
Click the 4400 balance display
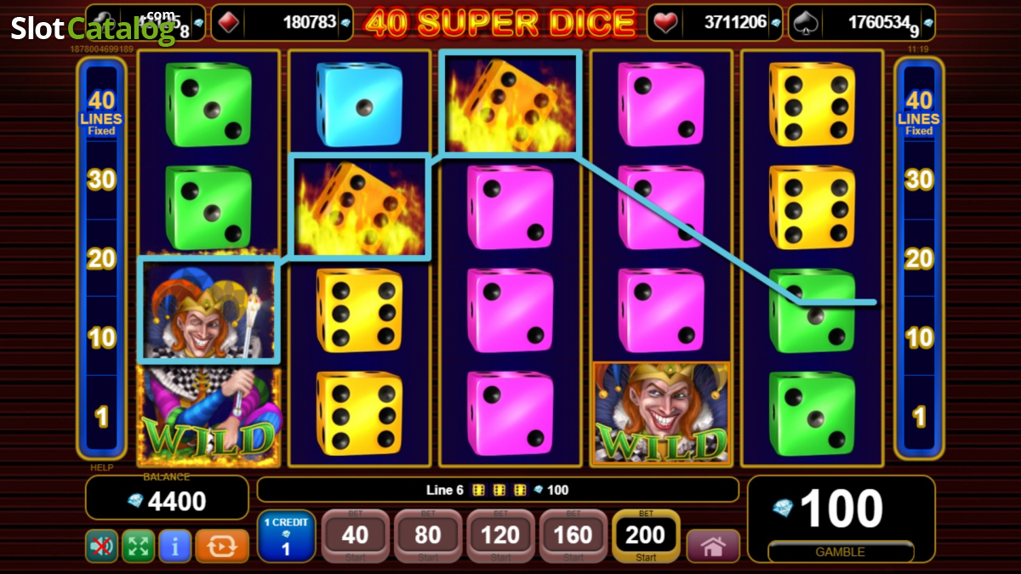pos(167,501)
